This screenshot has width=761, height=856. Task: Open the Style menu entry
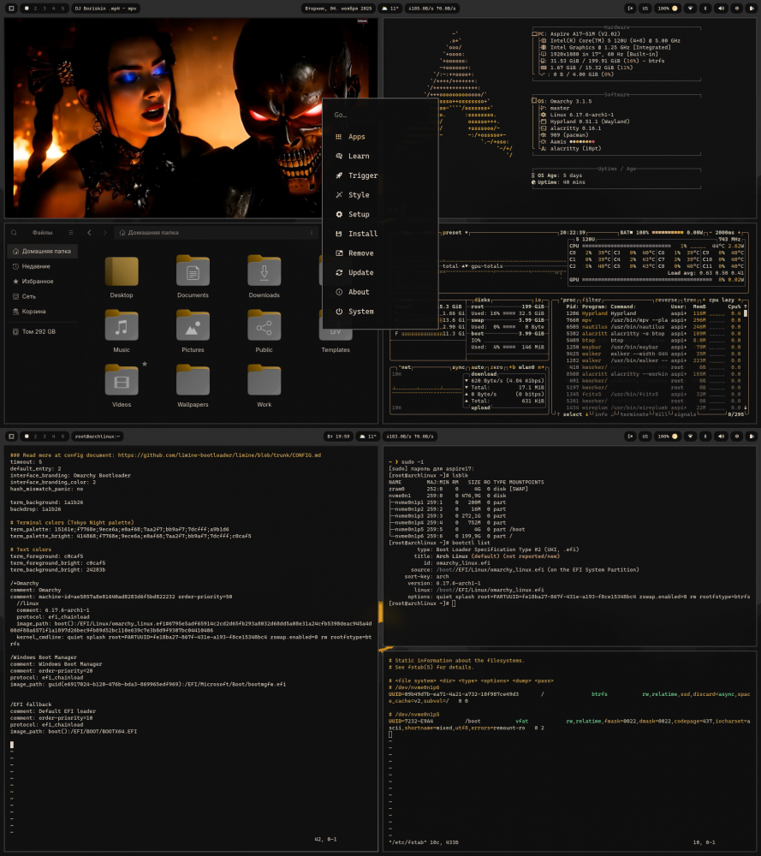359,195
